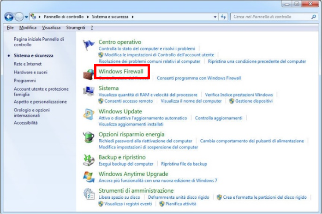This screenshot has width=322, height=214.
Task: Click Verifica Indice prestazioni Windows
Action: tap(239, 95)
